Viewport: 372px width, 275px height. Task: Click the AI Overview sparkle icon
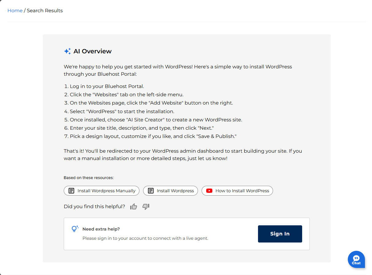[x=67, y=51]
